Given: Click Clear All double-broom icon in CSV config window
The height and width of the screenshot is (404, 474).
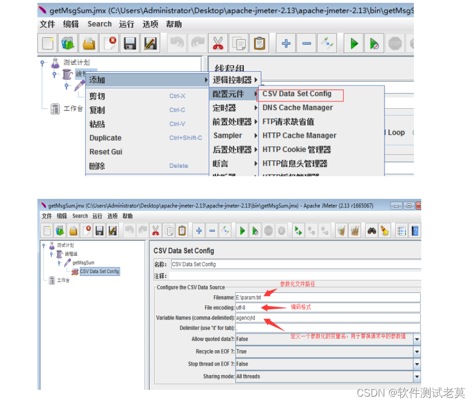Looking at the screenshot, I should 354,231.
